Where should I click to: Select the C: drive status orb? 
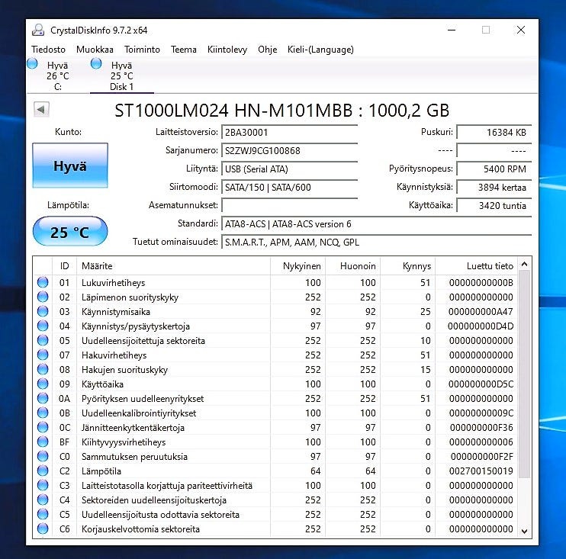32,65
